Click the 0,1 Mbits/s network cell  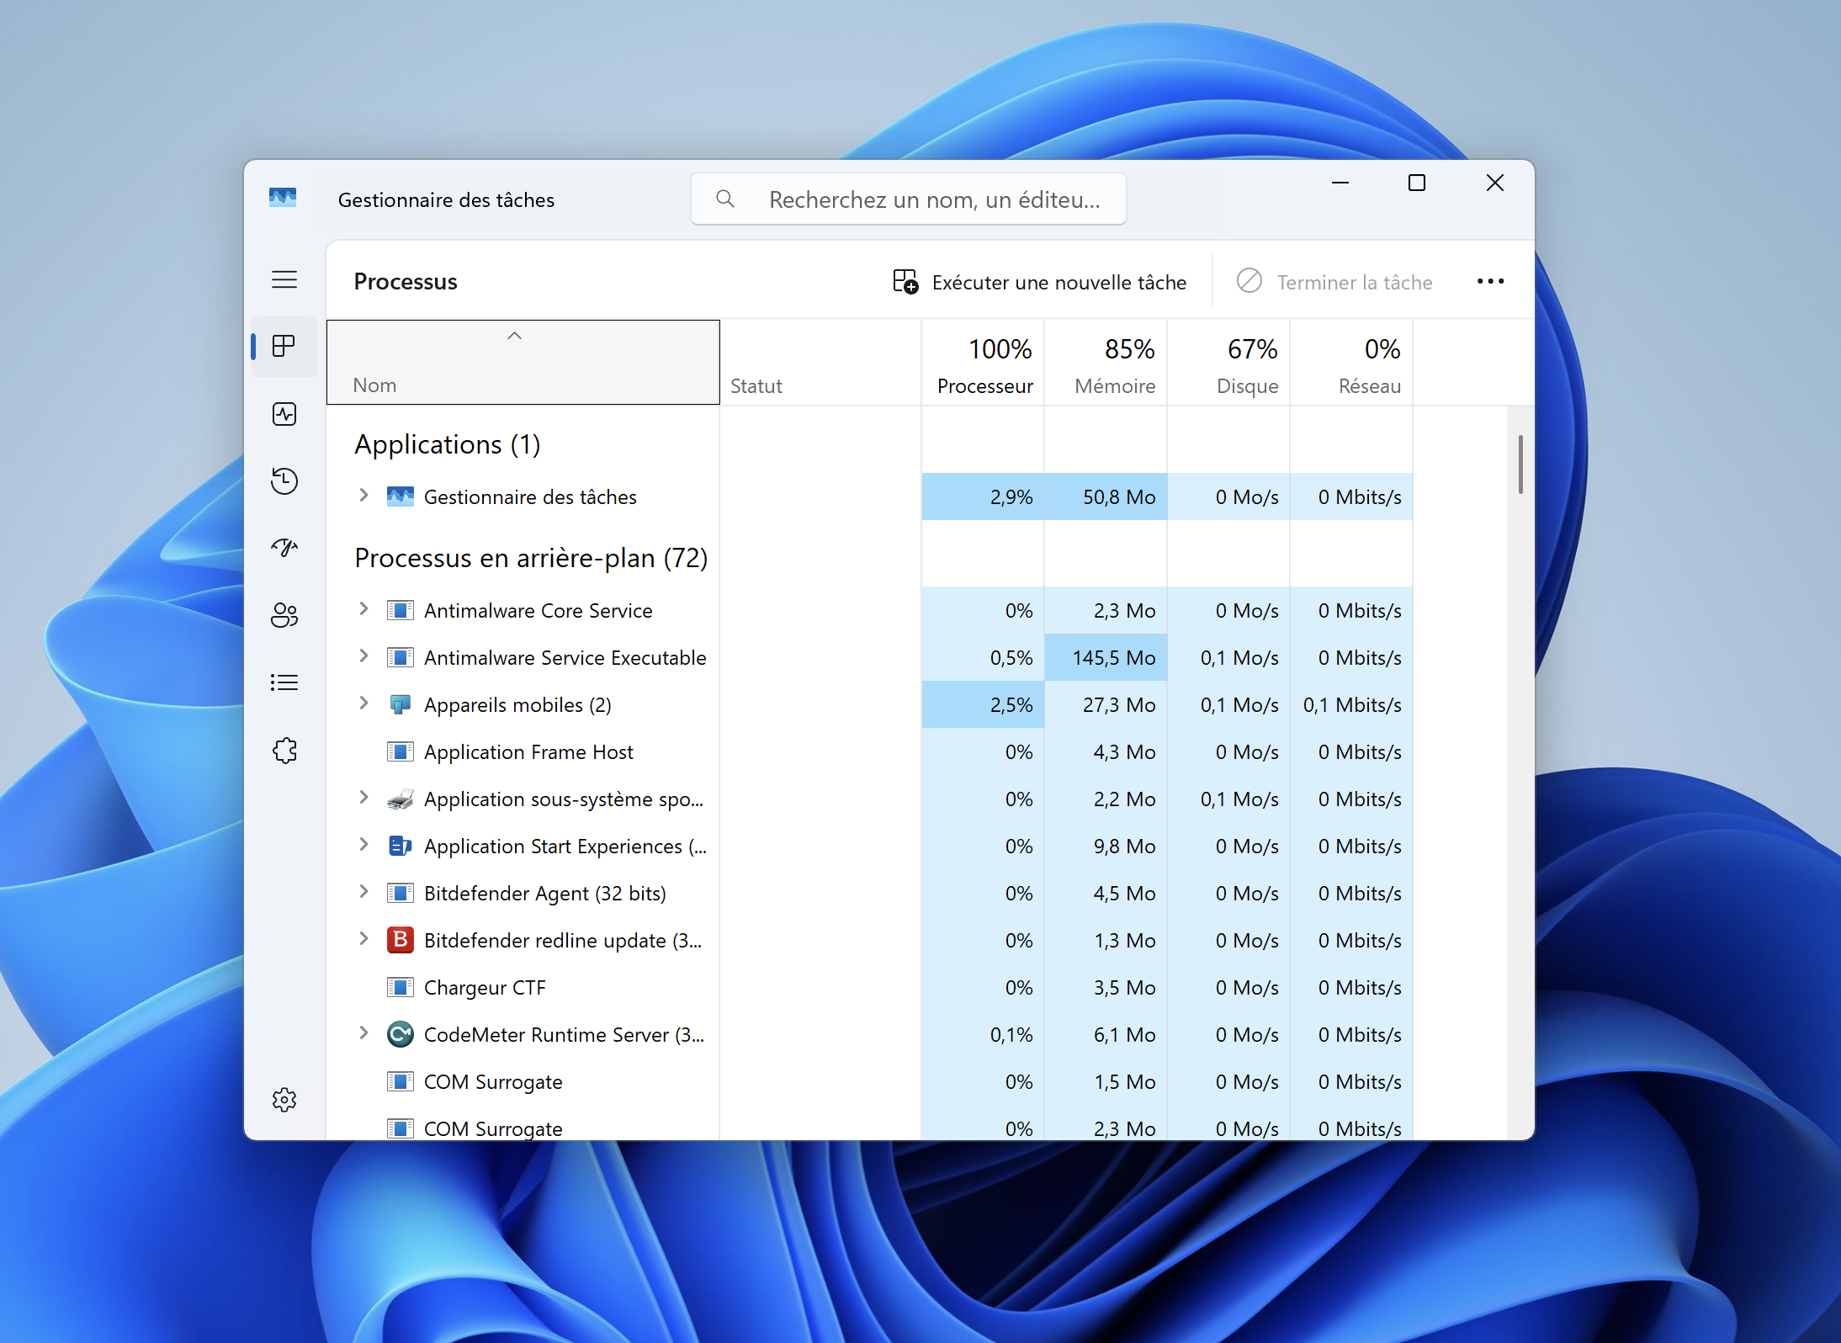pos(1351,704)
